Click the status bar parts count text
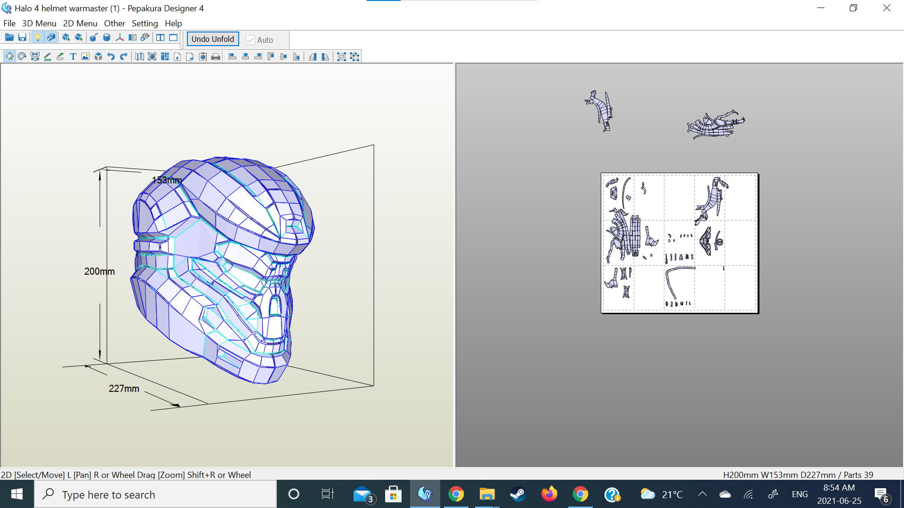Image resolution: width=904 pixels, height=508 pixels. tap(858, 475)
